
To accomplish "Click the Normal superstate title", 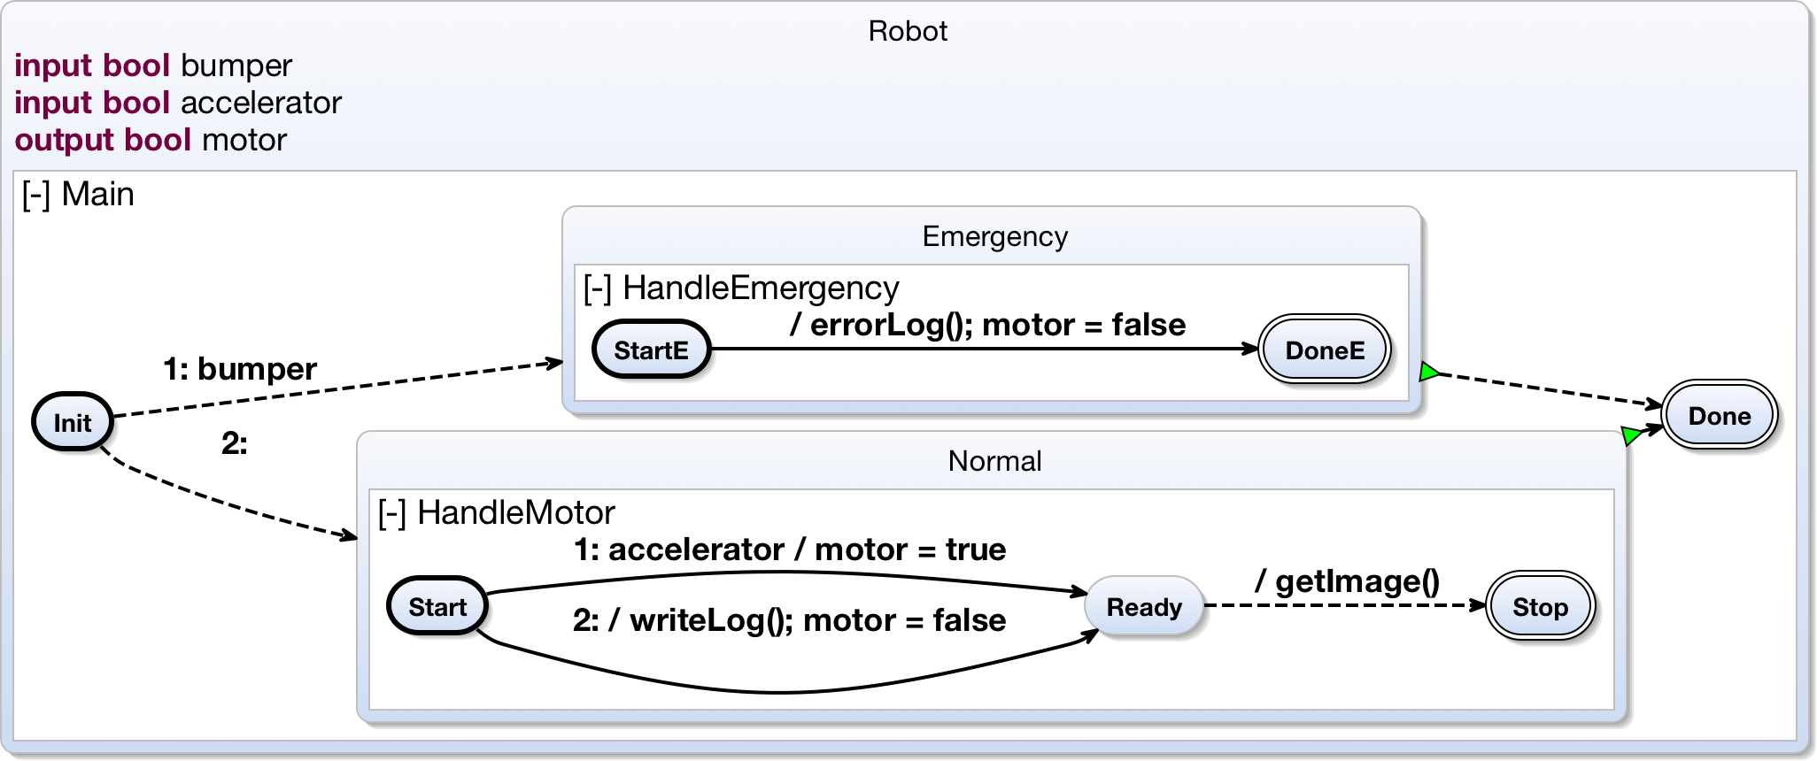I will (994, 462).
